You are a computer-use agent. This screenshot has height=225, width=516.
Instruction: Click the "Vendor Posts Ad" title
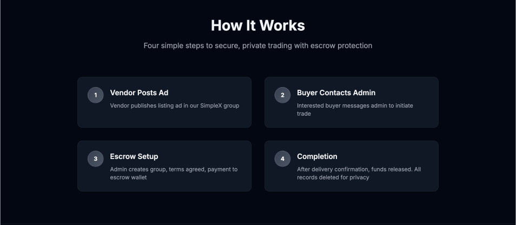click(139, 93)
